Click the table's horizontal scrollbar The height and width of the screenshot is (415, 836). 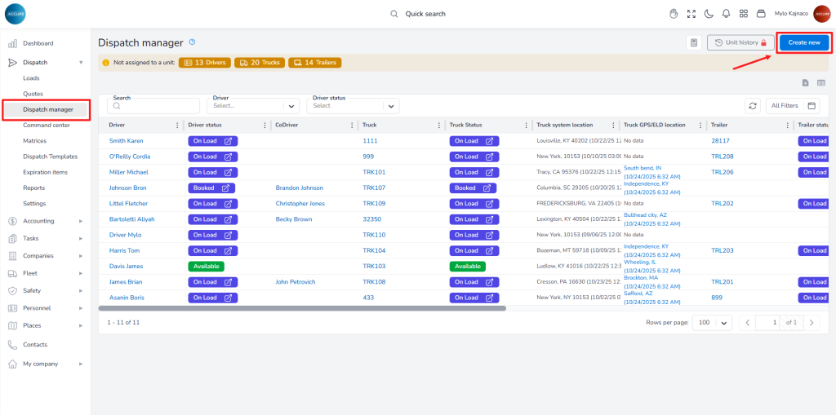302,308
